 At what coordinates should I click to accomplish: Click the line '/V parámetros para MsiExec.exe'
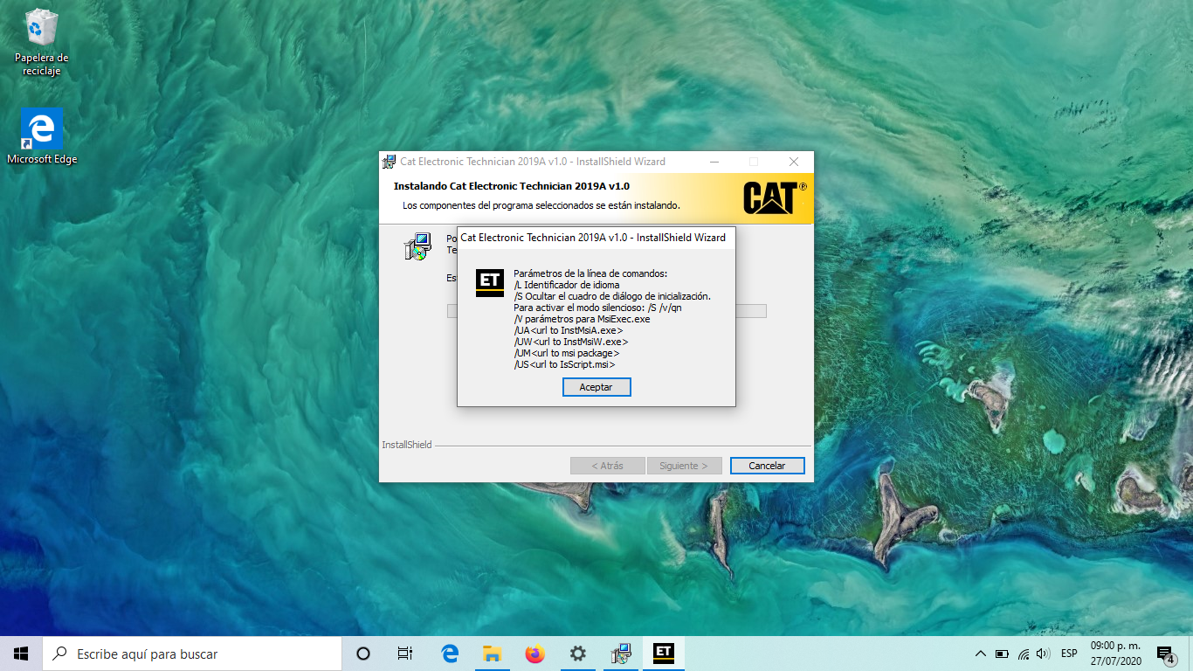click(582, 319)
